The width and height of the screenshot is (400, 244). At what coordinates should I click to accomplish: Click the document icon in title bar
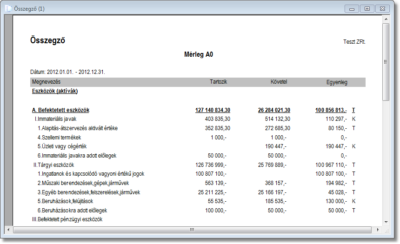8,8
